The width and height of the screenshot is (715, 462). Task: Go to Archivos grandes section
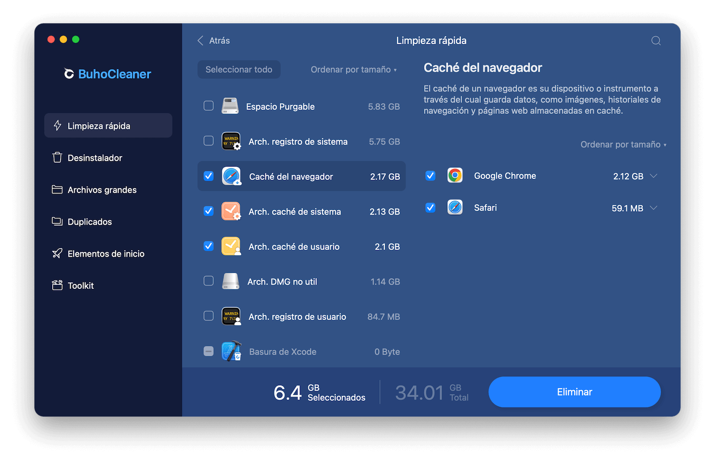(108, 190)
